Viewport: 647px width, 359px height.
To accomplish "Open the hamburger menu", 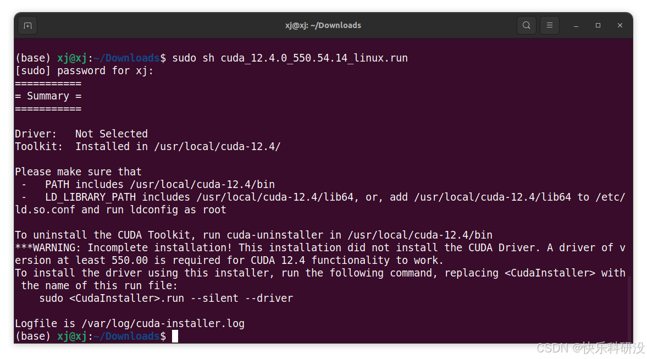I will click(x=550, y=25).
